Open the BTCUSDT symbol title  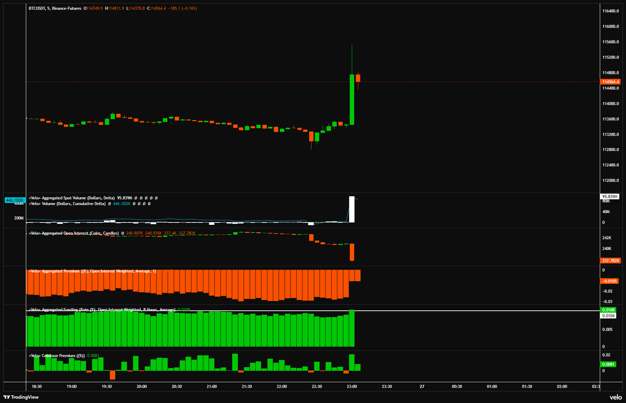[x=55, y=9]
